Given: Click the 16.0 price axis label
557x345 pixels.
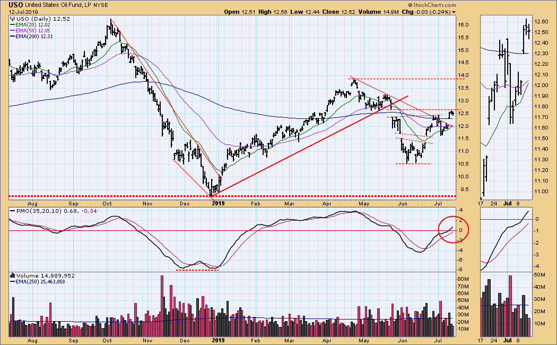Looking at the screenshot, I should click(x=463, y=25).
